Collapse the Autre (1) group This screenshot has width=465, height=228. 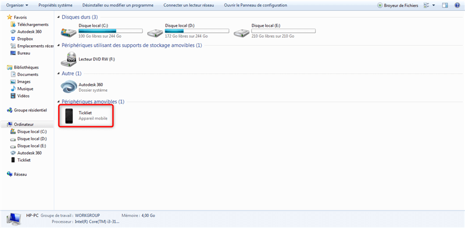pos(59,74)
